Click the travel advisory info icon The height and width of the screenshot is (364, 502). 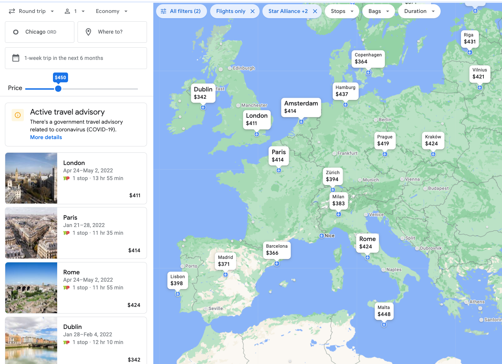click(x=18, y=115)
